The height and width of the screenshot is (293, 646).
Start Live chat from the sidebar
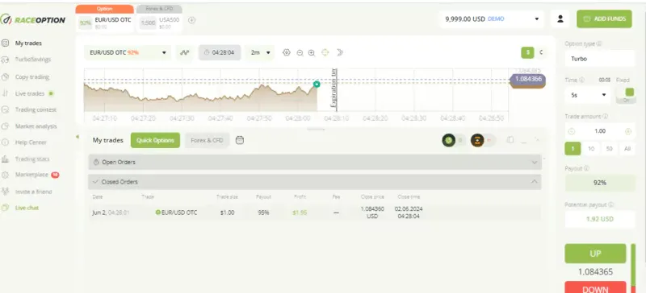[x=27, y=208]
